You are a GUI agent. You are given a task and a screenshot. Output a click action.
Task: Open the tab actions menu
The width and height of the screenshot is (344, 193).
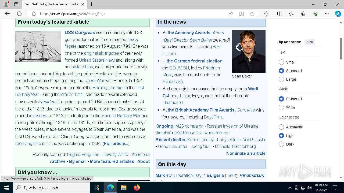(16, 4)
